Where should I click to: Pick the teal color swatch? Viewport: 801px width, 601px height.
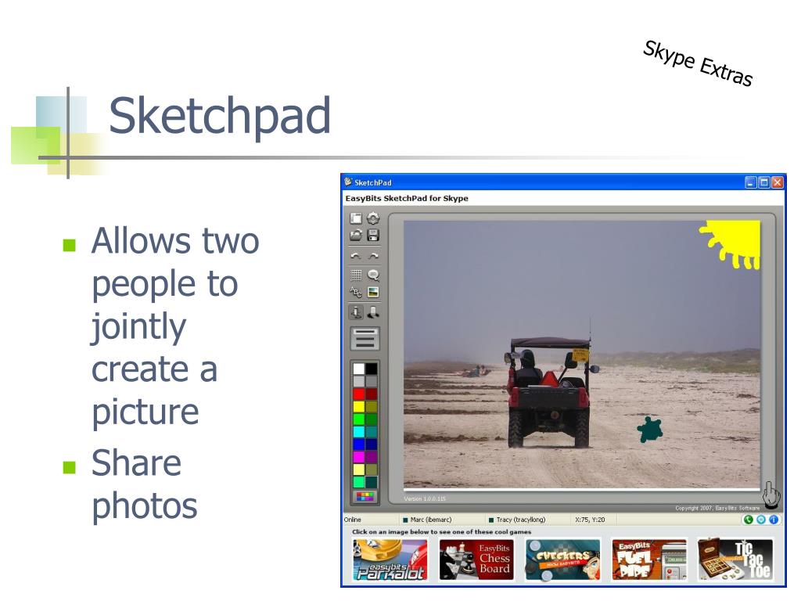point(372,432)
